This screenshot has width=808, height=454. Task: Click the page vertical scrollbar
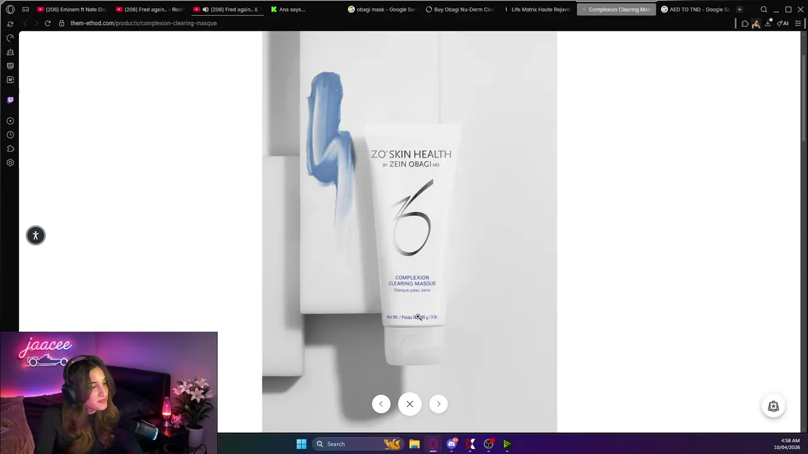[x=804, y=98]
